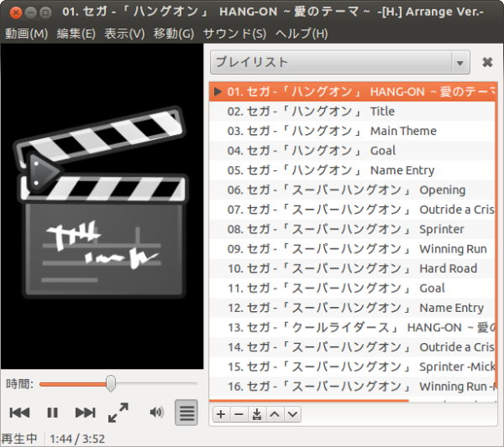Skip to the previous track
Viewport: 504px width, 447px height.
tap(19, 412)
